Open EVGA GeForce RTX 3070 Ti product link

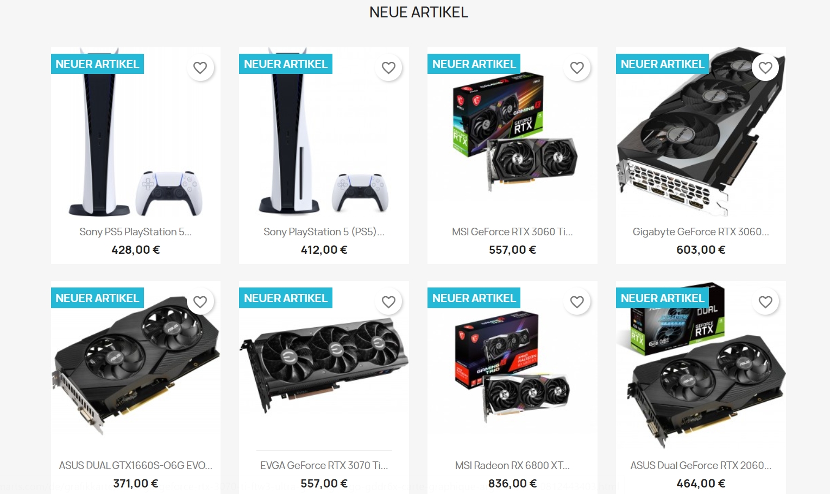(324, 466)
